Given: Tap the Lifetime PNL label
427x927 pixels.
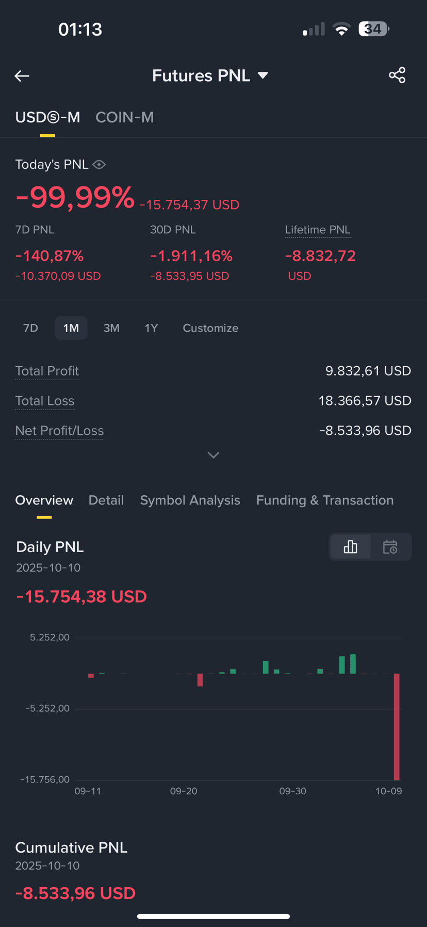Looking at the screenshot, I should [x=318, y=230].
